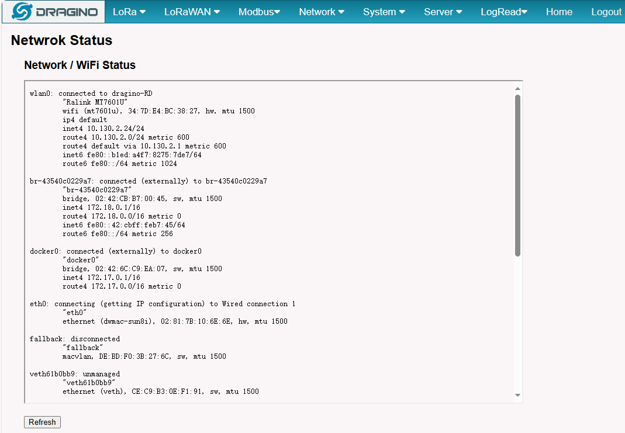This screenshot has width=625, height=433.
Task: Click the status box scroll-down arrow
Action: [517, 395]
